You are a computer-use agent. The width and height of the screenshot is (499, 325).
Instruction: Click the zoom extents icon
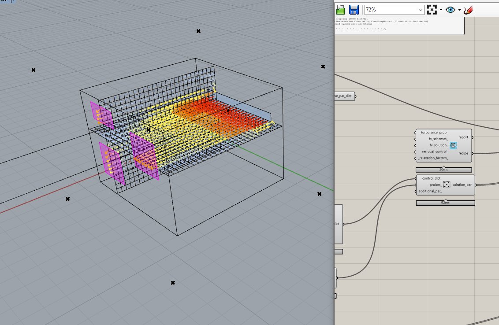pyautogui.click(x=432, y=10)
